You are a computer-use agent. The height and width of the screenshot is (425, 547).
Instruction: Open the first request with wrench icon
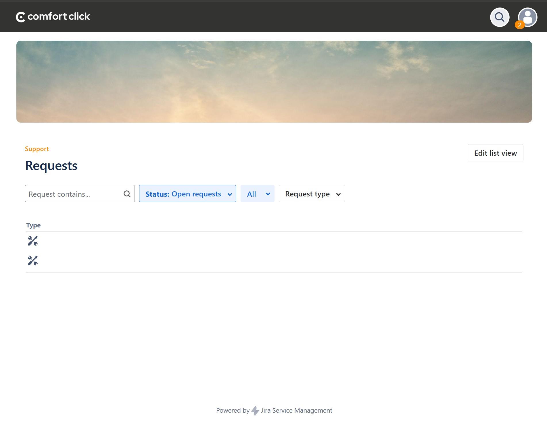[x=33, y=241]
